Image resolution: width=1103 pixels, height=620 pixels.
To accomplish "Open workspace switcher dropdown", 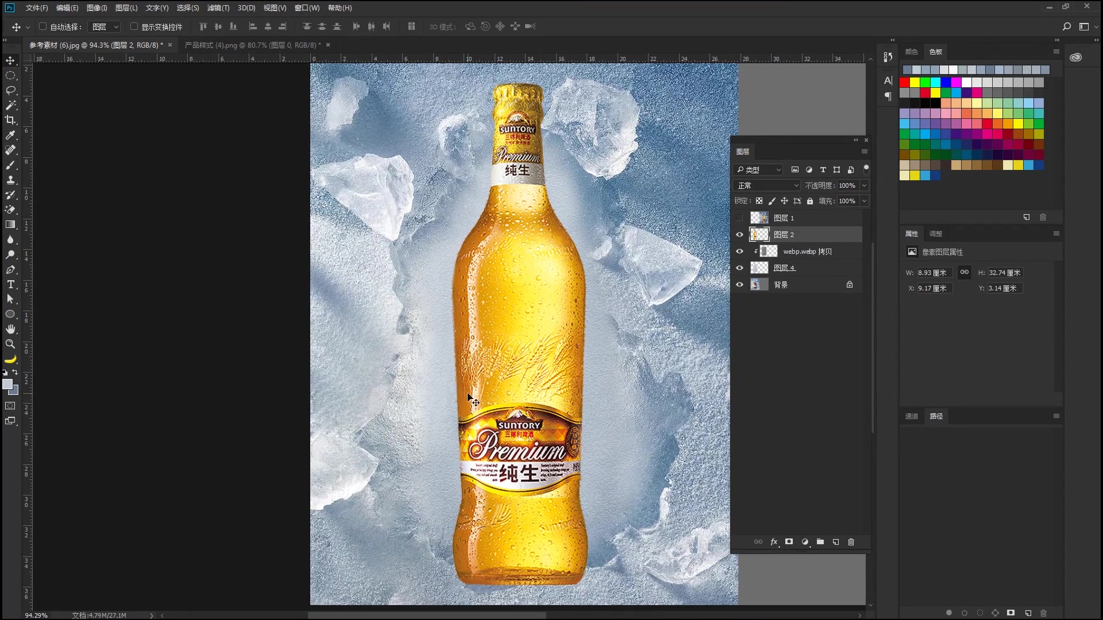I will (1087, 26).
